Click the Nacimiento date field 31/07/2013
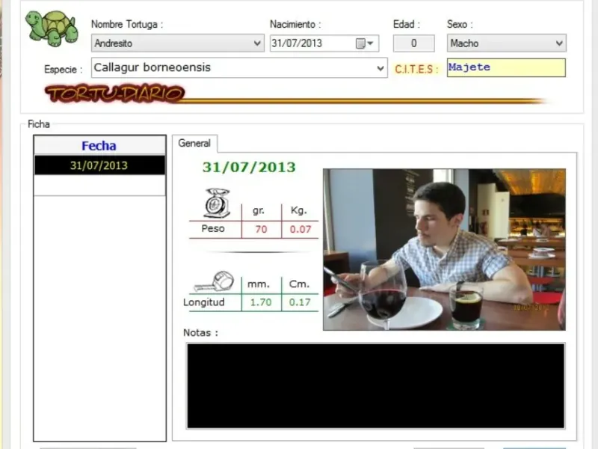598x449 pixels. [x=324, y=43]
